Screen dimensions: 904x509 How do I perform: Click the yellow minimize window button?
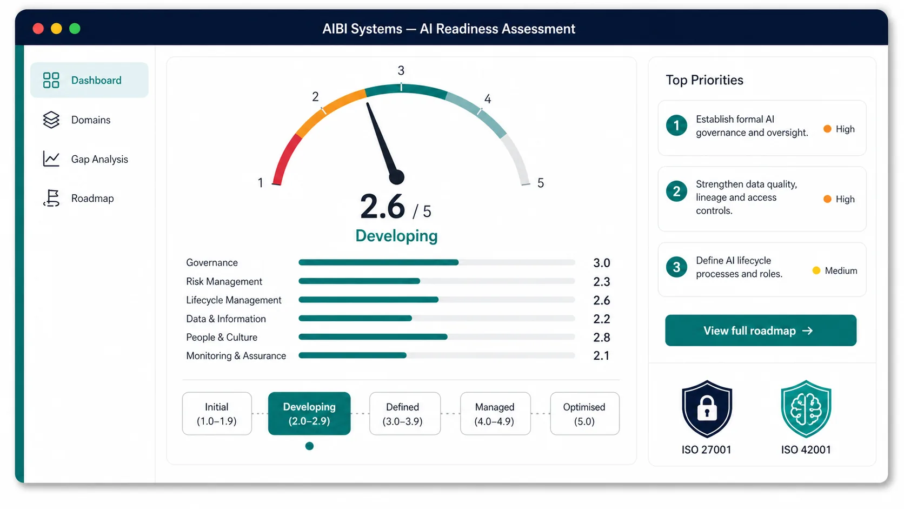point(56,29)
